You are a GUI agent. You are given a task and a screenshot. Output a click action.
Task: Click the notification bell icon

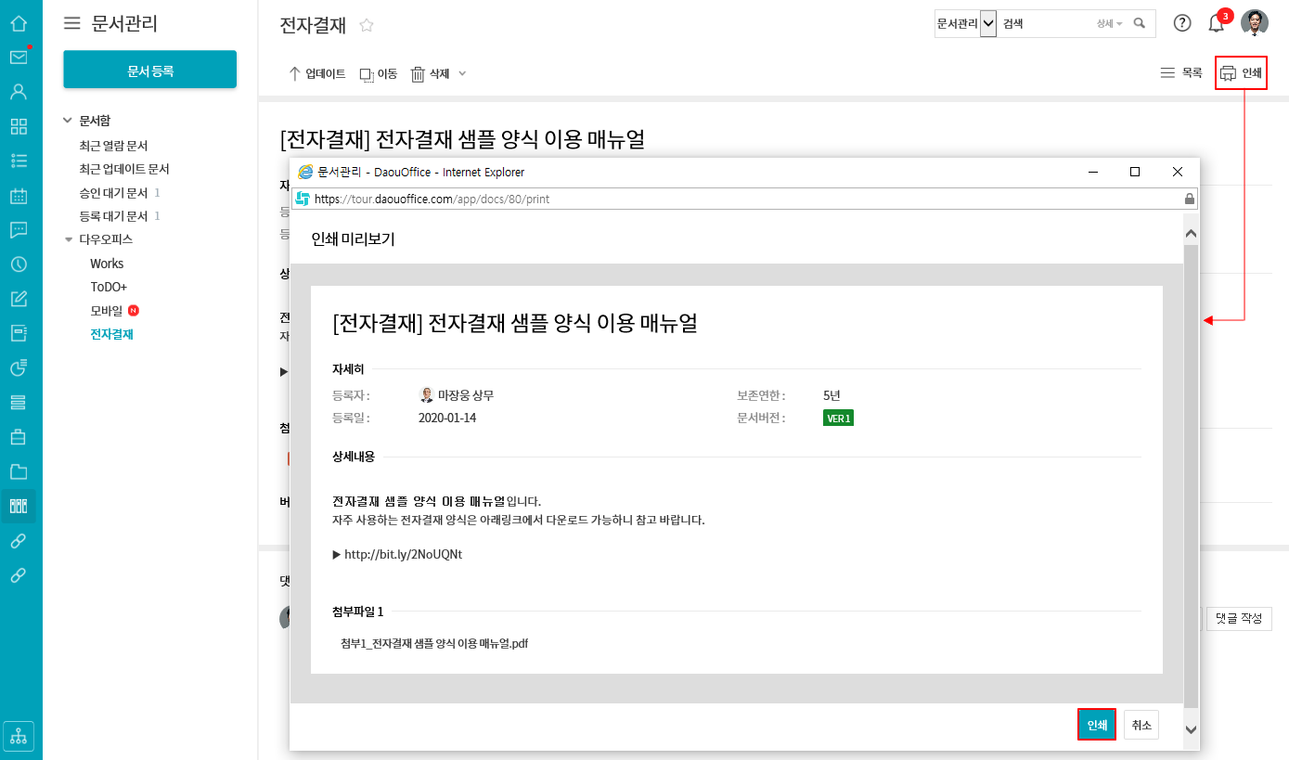click(x=1216, y=24)
